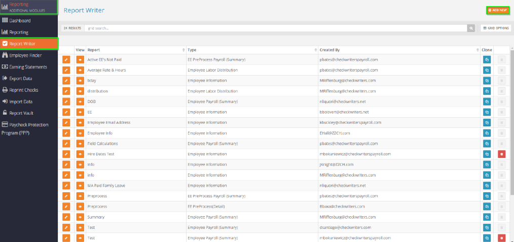The image size is (514, 242).
Task: Clone the Employee Email Address report
Action: click(x=487, y=123)
